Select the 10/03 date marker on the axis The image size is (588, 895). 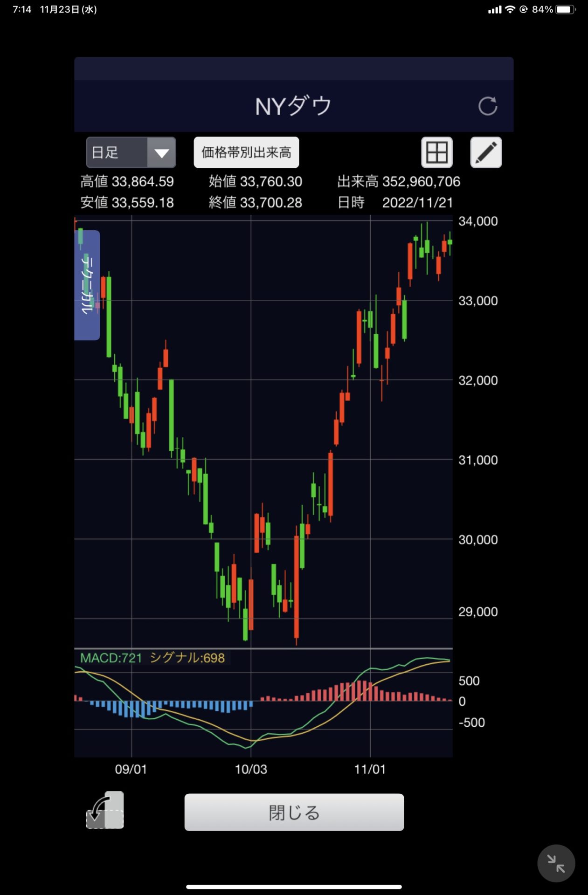(251, 769)
